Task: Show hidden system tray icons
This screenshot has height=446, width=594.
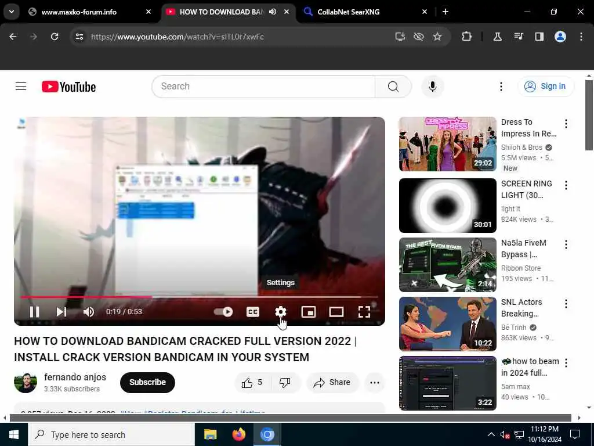Action: 491,434
